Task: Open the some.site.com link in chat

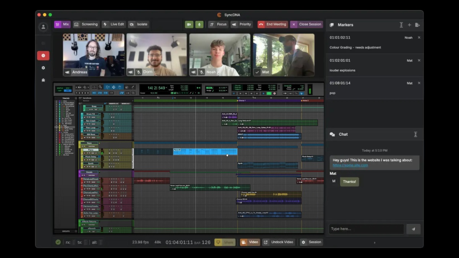Action: [x=350, y=165]
